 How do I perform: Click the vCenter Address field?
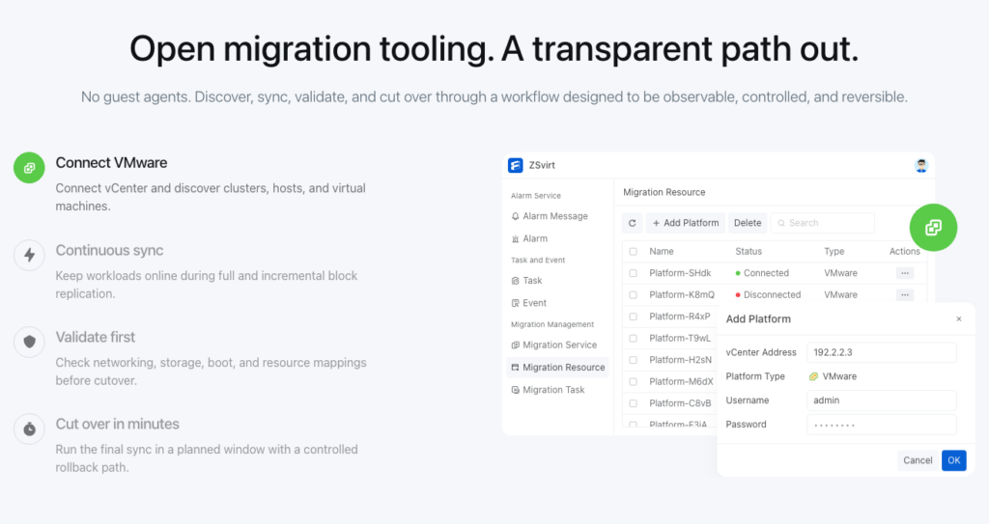(881, 352)
